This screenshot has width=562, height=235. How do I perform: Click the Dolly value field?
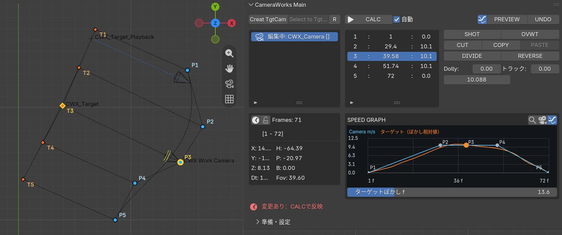pos(487,69)
